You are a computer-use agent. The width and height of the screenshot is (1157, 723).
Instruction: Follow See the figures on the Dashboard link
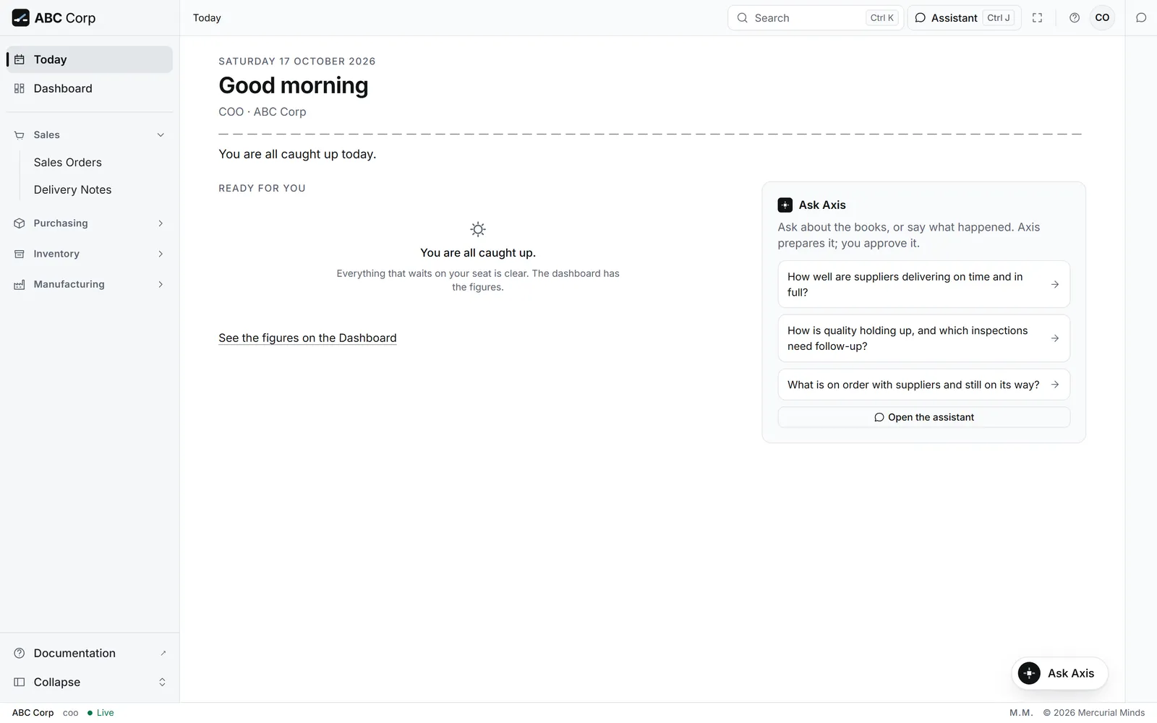pos(307,338)
